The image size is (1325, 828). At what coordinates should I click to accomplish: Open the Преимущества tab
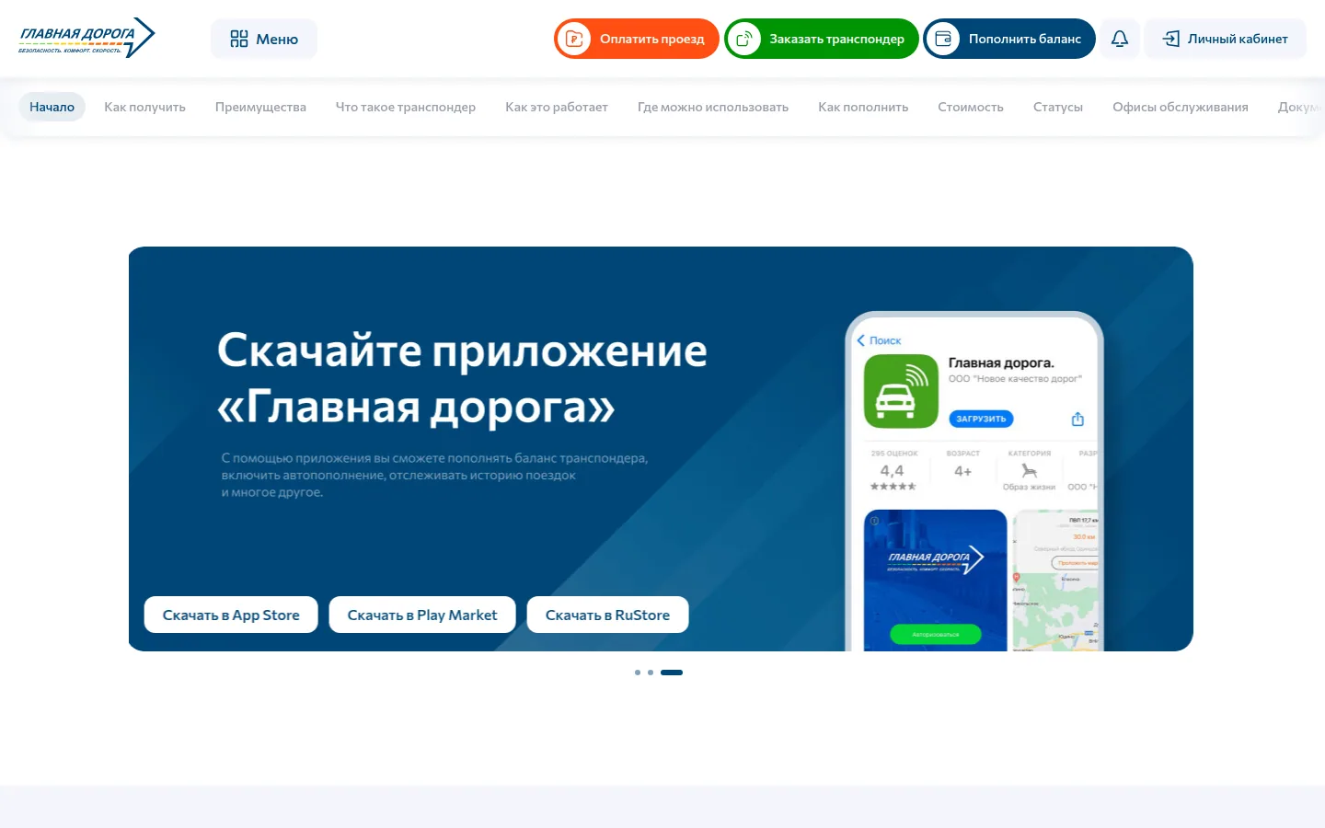click(x=260, y=107)
